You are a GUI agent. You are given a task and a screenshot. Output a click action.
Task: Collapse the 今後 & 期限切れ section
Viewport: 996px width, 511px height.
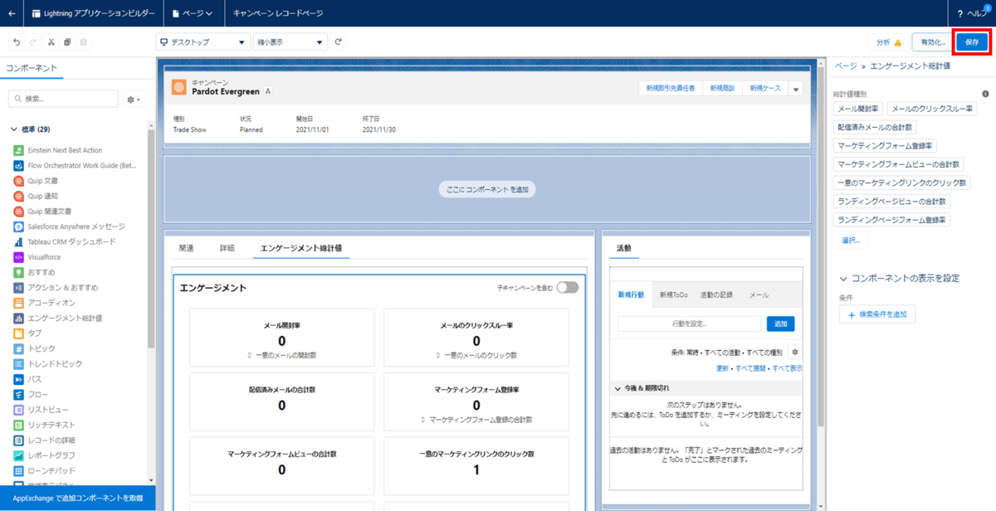pyautogui.click(x=642, y=388)
